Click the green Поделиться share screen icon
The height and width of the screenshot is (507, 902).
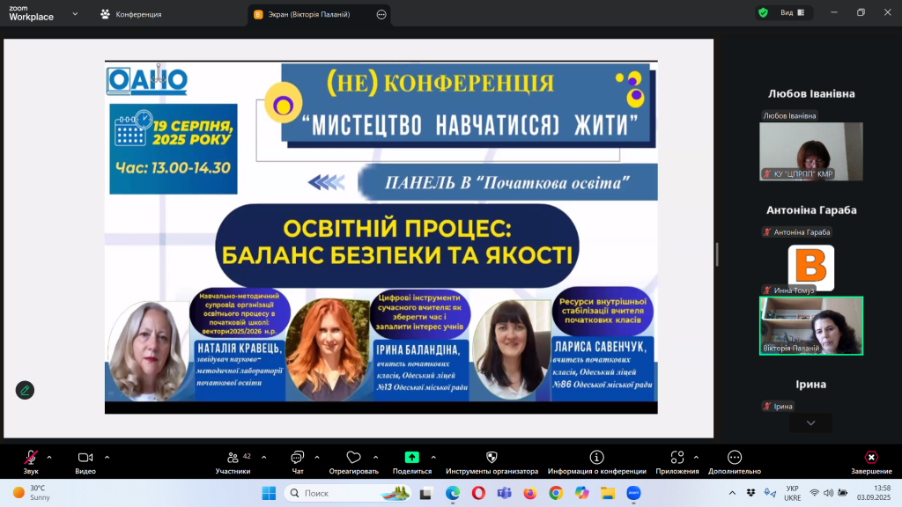[412, 458]
